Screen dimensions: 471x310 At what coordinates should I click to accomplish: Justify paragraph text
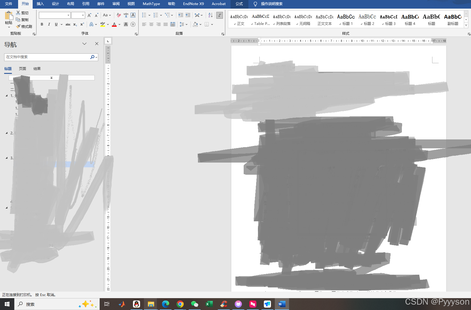(166, 24)
